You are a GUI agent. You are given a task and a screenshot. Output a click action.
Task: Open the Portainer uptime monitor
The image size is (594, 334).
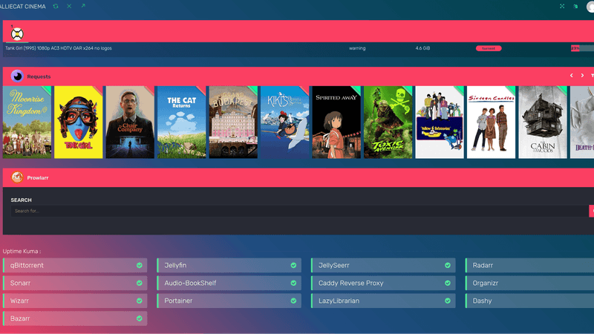(x=229, y=301)
